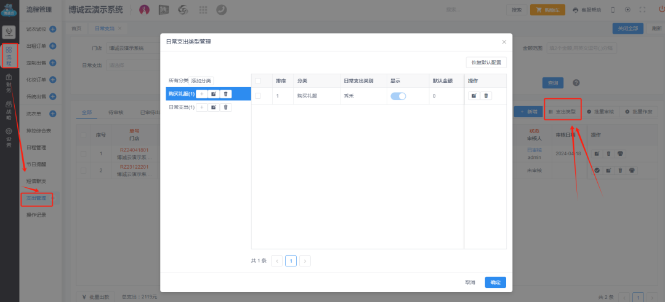Click the plus icon beside 出租订单
Screen dimensions: 665x302
53,46
